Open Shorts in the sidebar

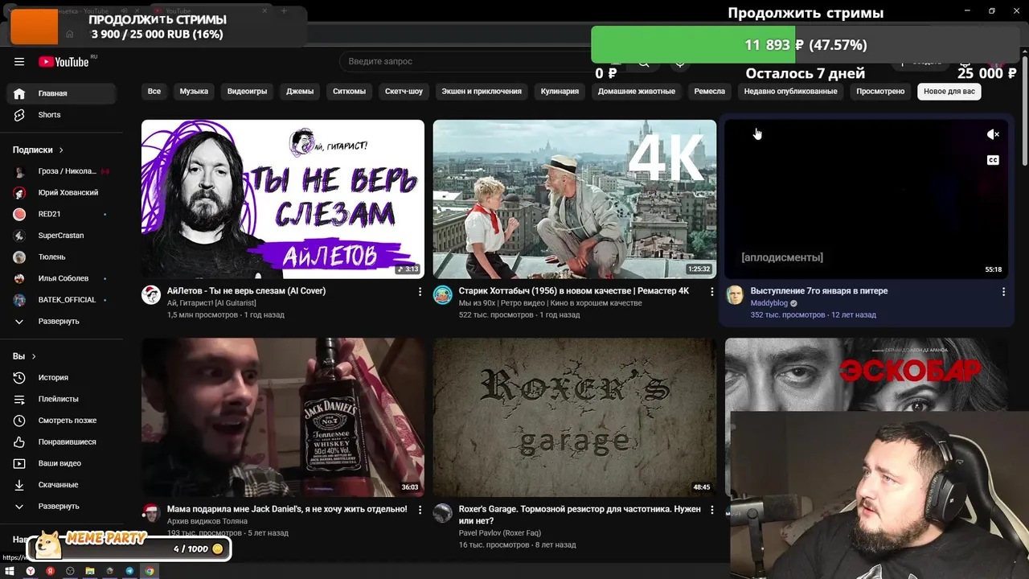click(x=61, y=115)
